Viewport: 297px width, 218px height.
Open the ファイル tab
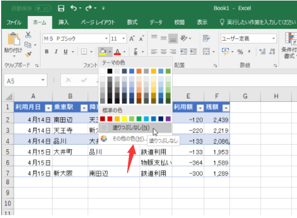tap(14, 22)
